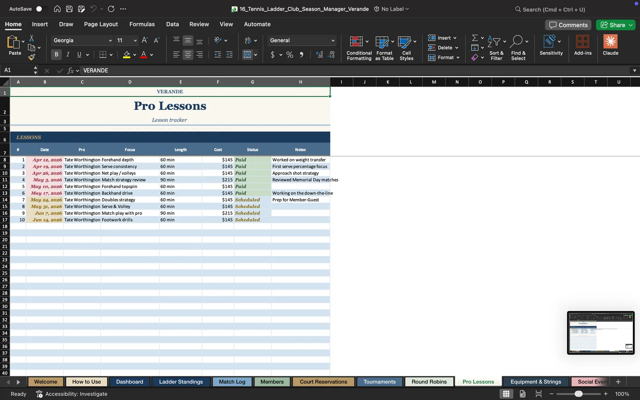The width and height of the screenshot is (640, 400).
Task: Toggle align right
Action: (200, 54)
